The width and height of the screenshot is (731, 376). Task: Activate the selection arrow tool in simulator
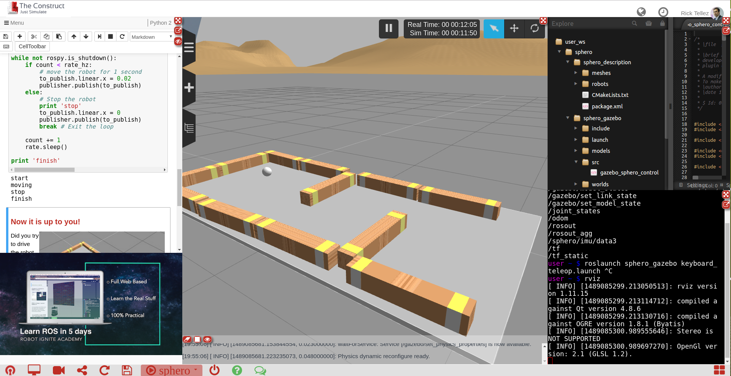[x=494, y=29]
